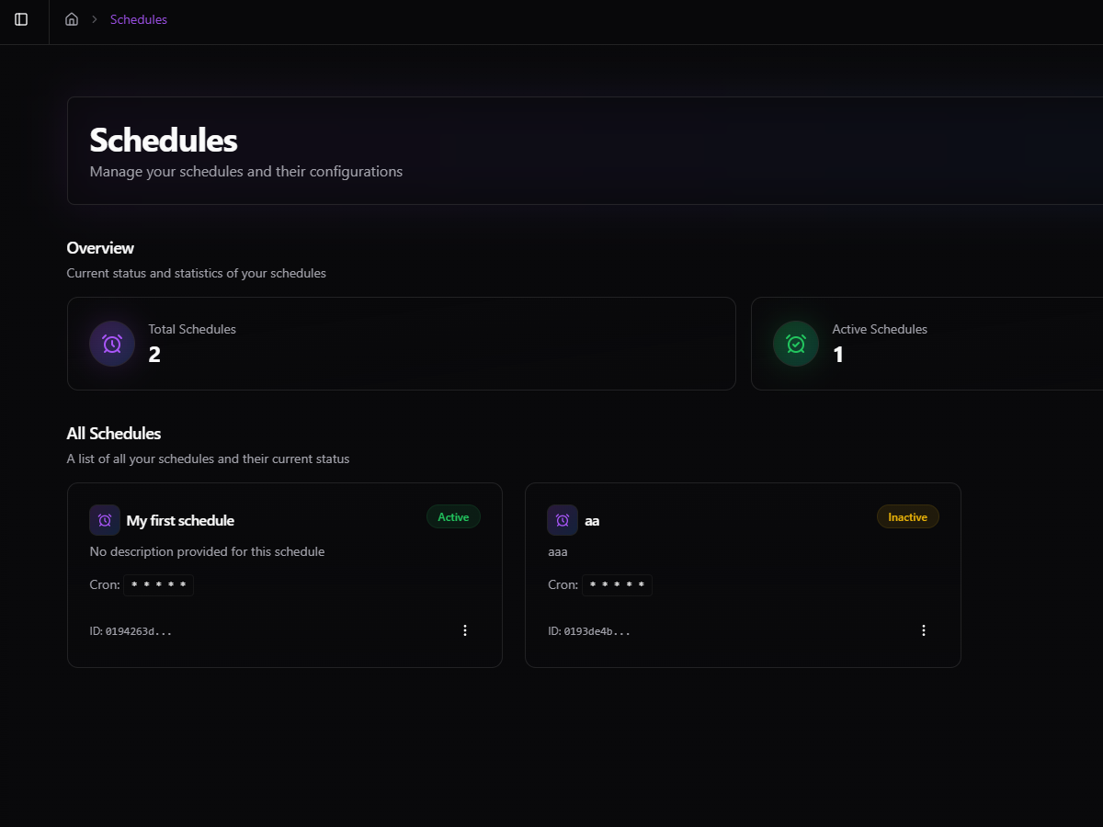The height and width of the screenshot is (827, 1103).
Task: Click ID 0193de4b on aa schedule
Action: (589, 631)
